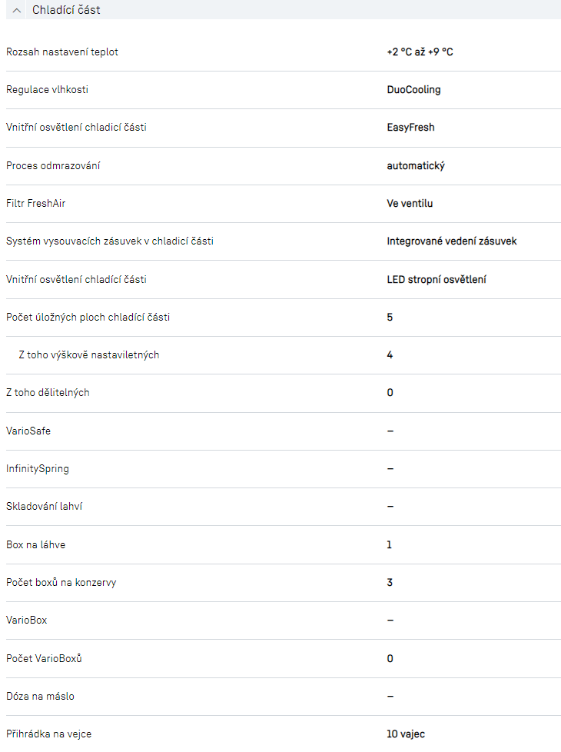This screenshot has height=752, width=561.
Task: Click Počet úložných ploch chladící části label
Action: point(88,317)
